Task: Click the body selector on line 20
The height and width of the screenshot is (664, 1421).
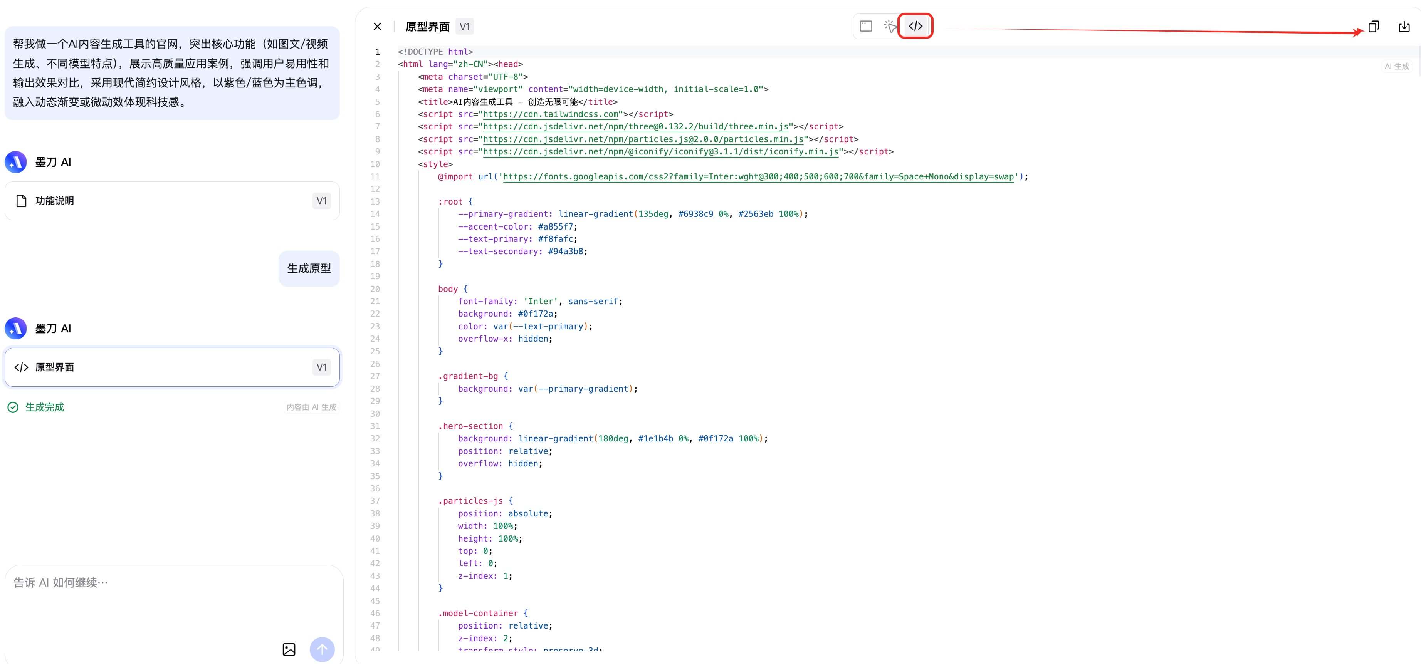Action: pos(448,289)
